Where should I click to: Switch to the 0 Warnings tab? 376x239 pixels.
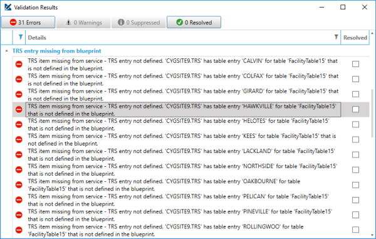[x=83, y=23]
